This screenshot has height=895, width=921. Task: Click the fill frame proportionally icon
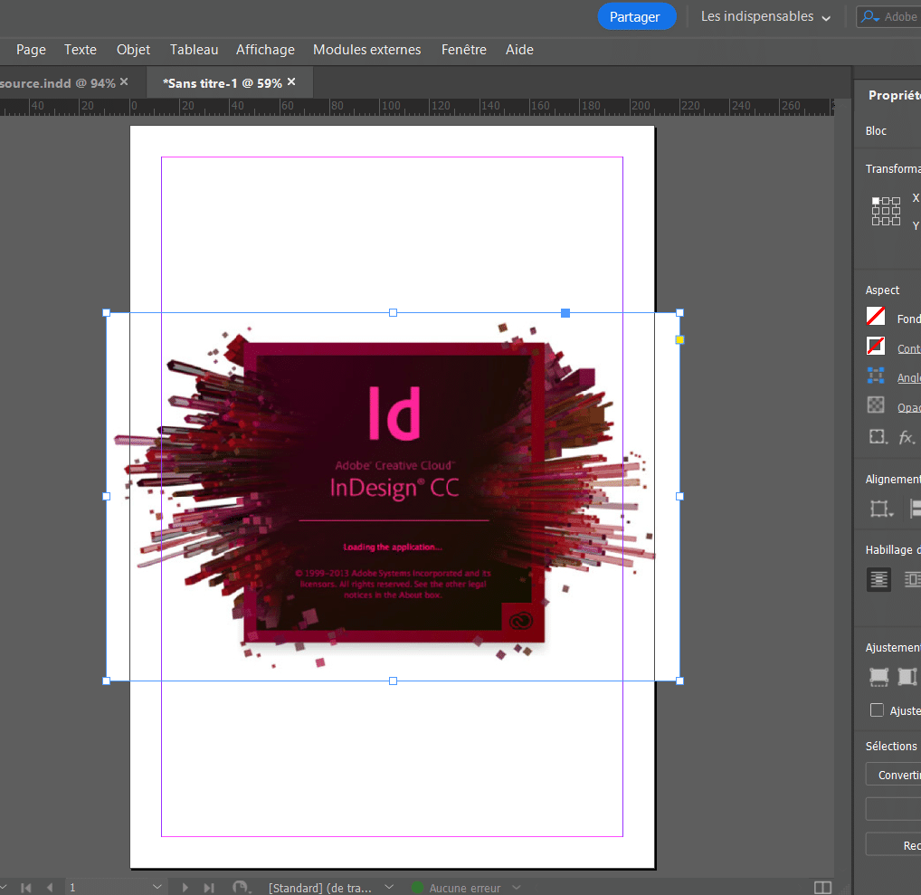point(878,677)
